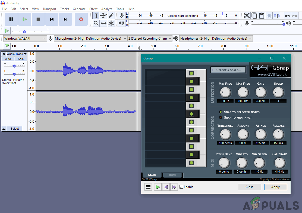
Task: Click the Skip to End button
Action: click(x=65, y=19)
